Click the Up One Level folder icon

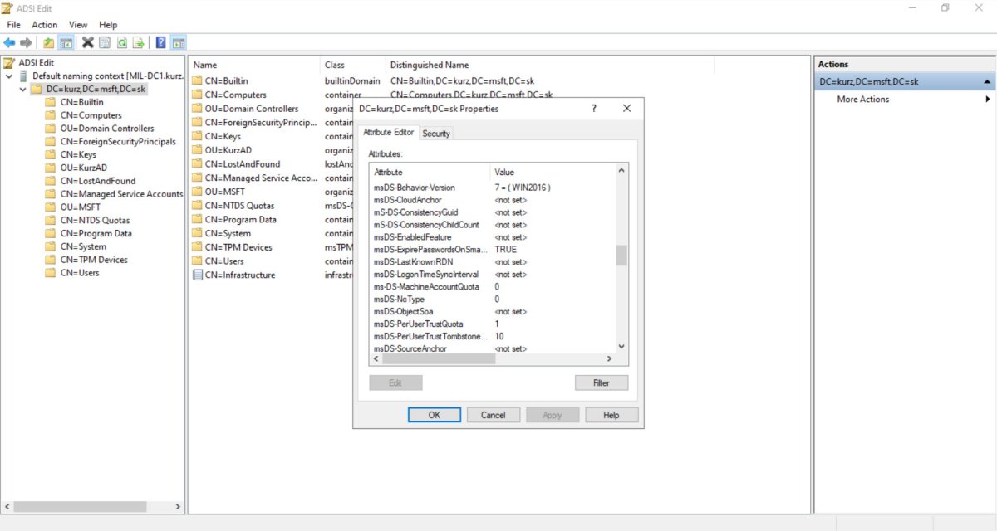coord(49,42)
